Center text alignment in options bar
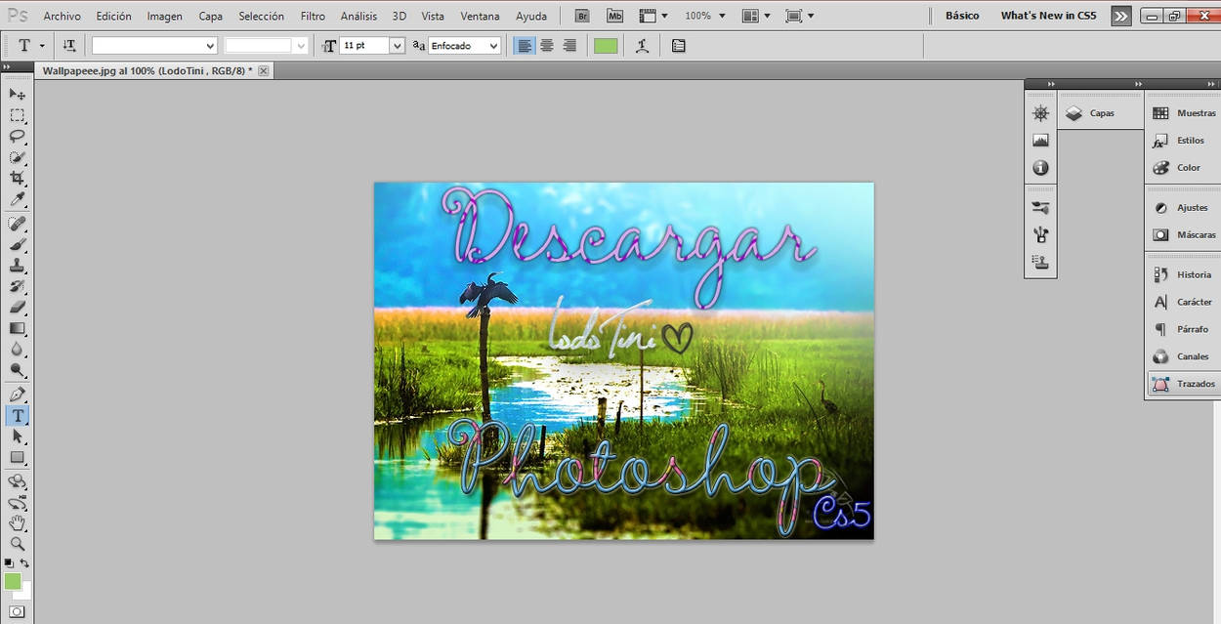Viewport: 1221px width, 624px height. [547, 46]
